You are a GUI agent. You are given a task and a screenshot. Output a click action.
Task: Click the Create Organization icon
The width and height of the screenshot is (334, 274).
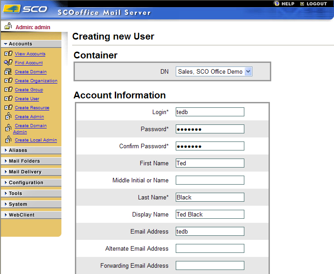pos(8,81)
